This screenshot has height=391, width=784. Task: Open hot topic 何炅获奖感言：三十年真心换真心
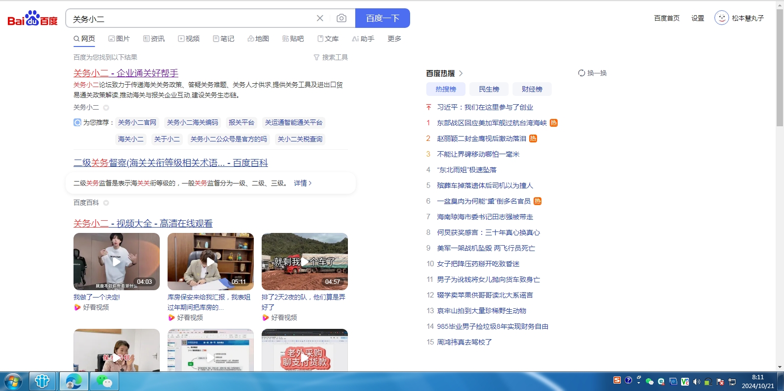click(x=489, y=232)
